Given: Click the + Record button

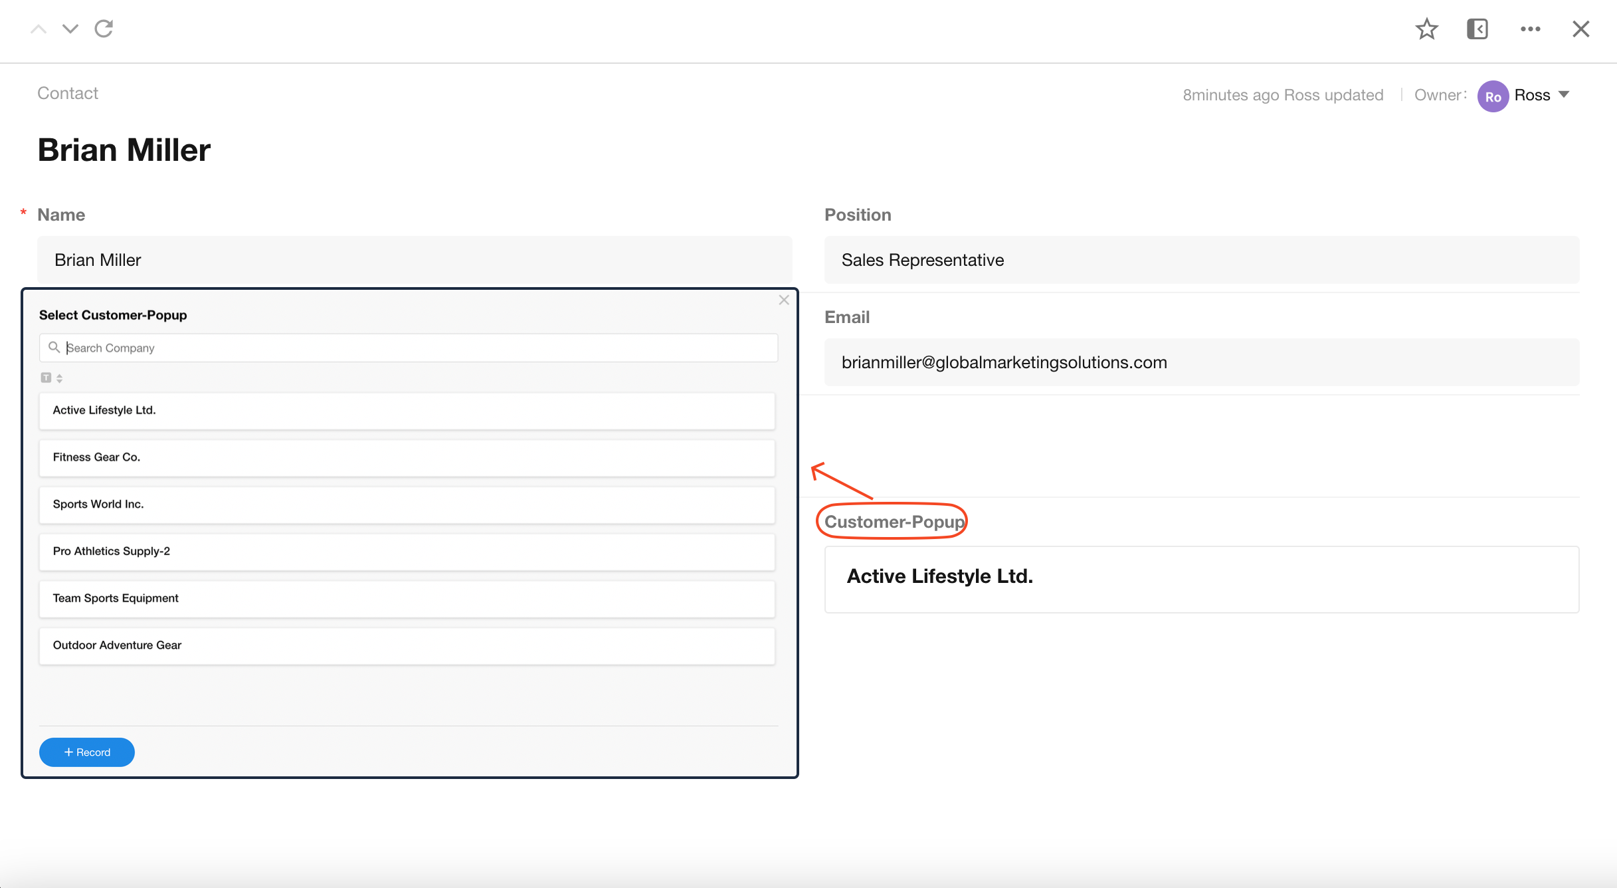Looking at the screenshot, I should click(87, 752).
